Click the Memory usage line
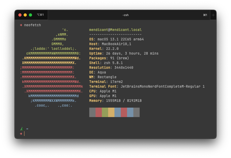Screen dimensions: 231x158 [115, 101]
